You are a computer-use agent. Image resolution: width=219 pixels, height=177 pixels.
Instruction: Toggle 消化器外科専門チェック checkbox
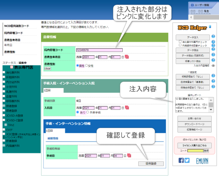pyautogui.click(x=180, y=41)
